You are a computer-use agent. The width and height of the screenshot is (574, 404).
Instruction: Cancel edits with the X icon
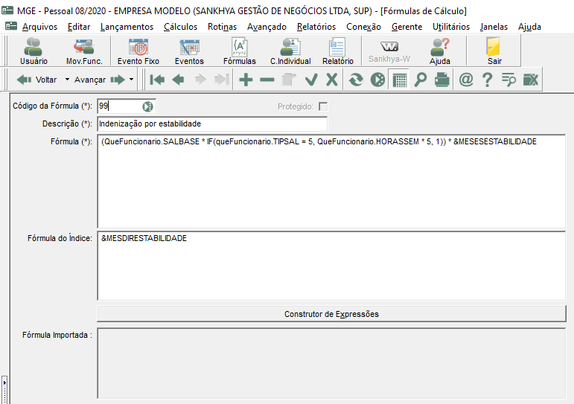331,80
